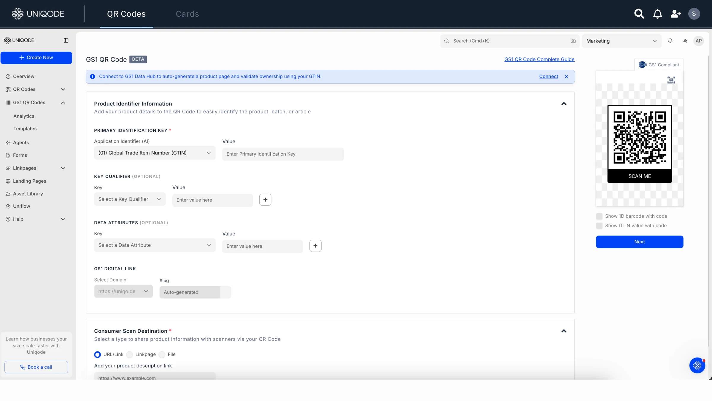
Task: Collapse sidebar using the panel toggle icon
Action: [66, 40]
